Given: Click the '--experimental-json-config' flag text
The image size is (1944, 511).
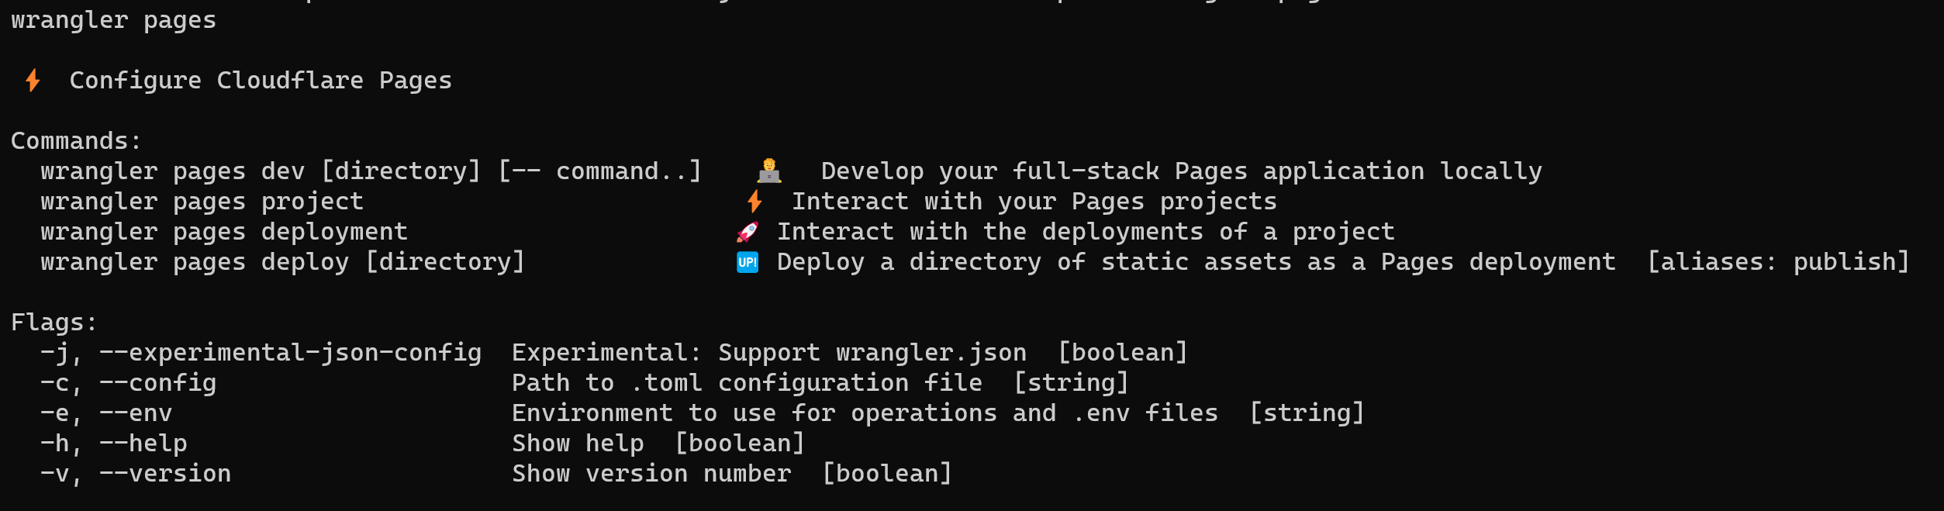Looking at the screenshot, I should click(290, 353).
